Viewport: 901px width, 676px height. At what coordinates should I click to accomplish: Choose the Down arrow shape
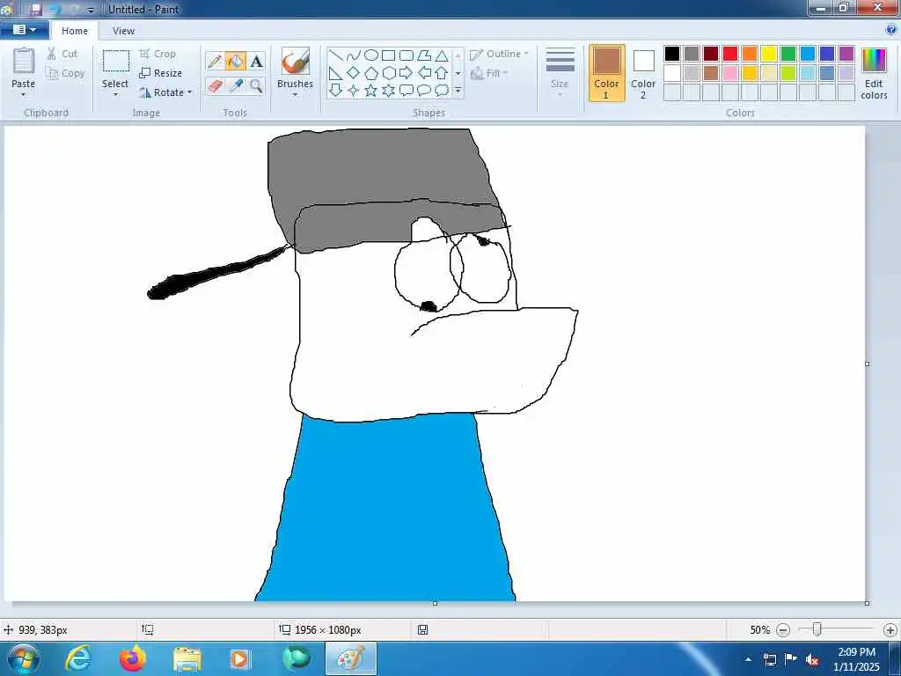(x=336, y=91)
